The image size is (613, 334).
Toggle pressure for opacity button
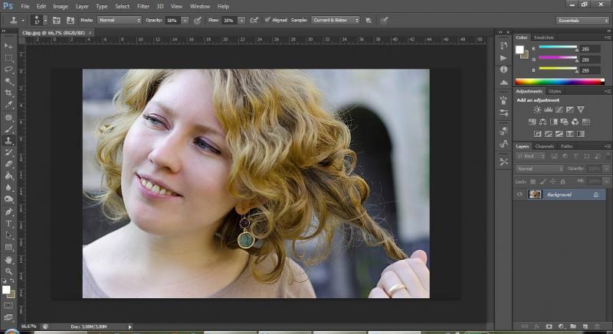click(x=198, y=21)
